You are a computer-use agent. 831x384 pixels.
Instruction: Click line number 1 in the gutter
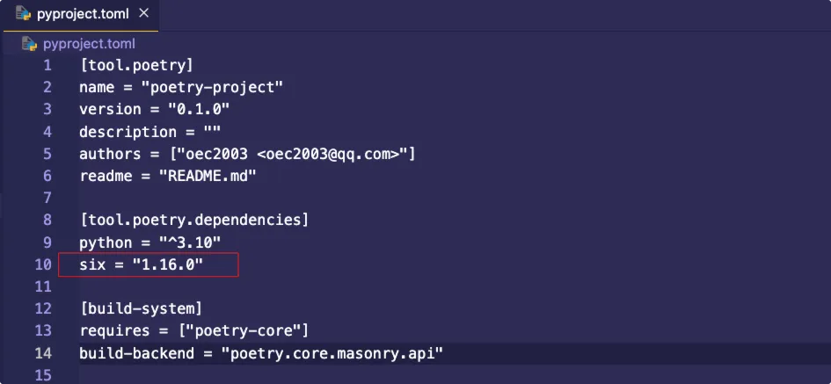47,65
